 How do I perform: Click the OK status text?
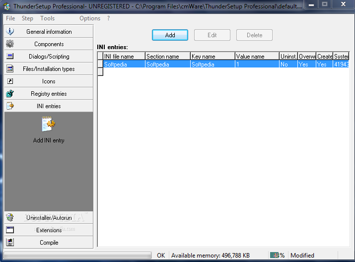coord(161,256)
